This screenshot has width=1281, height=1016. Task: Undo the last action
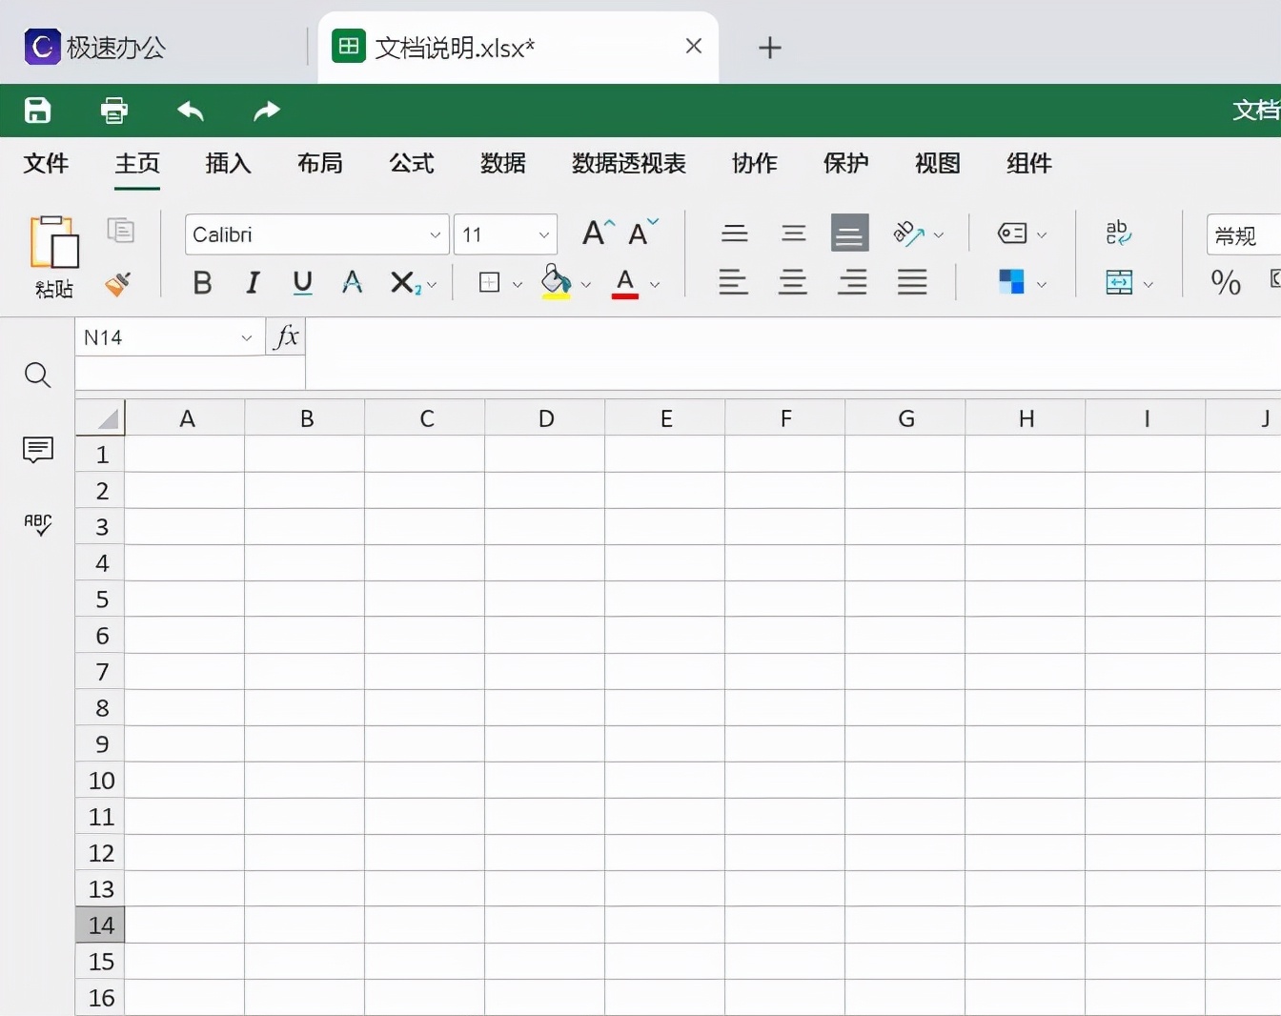[x=190, y=111]
